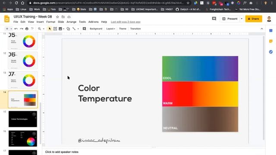Undo the last action
This screenshot has width=276, height=155.
(x=16, y=29)
